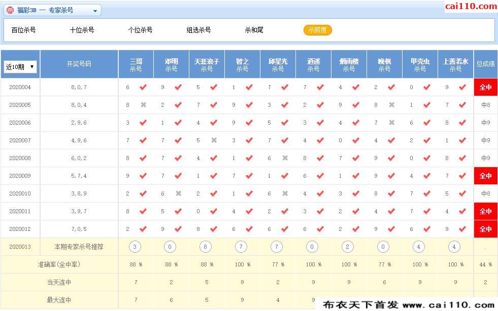The width and height of the screenshot is (498, 311).
Task: Click the gray cross for 邱星光 in row 2020010
Action: pyautogui.click(x=285, y=193)
